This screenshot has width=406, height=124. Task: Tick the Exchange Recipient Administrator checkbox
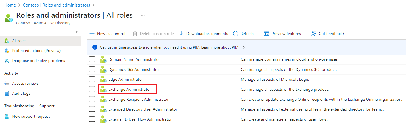click(92, 99)
